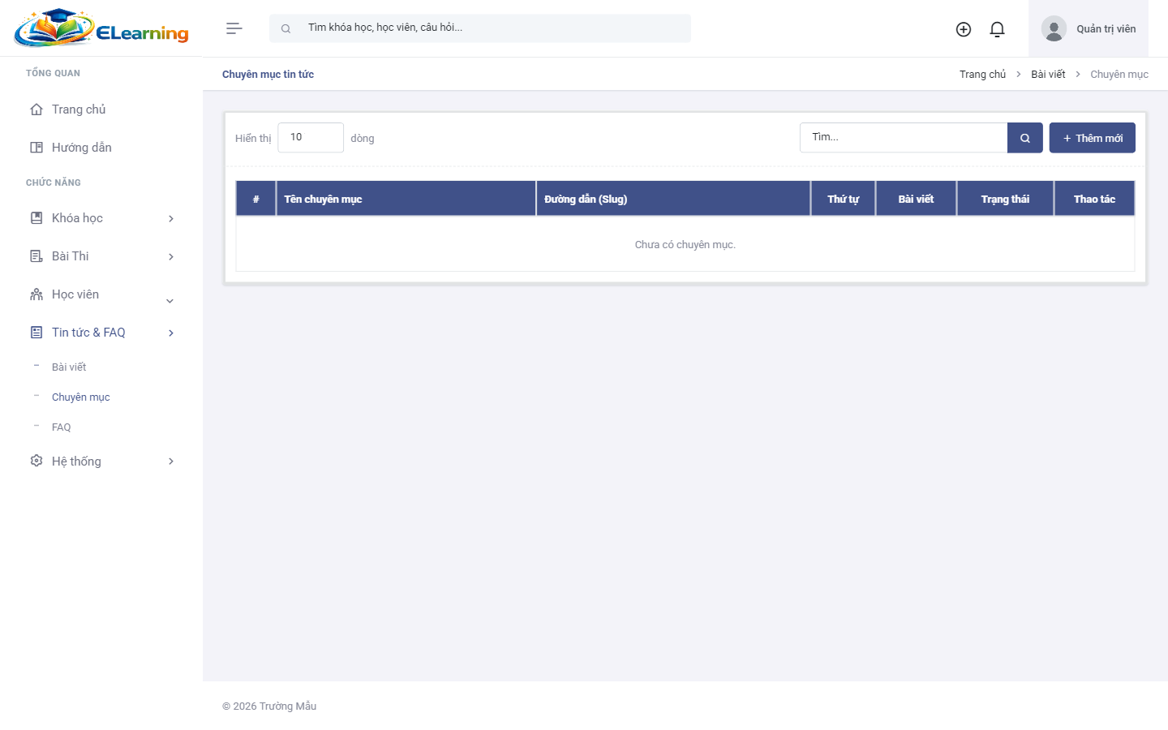The image size is (1168, 730).
Task: Click the Tên chuyên mục column header
Action: tap(406, 199)
